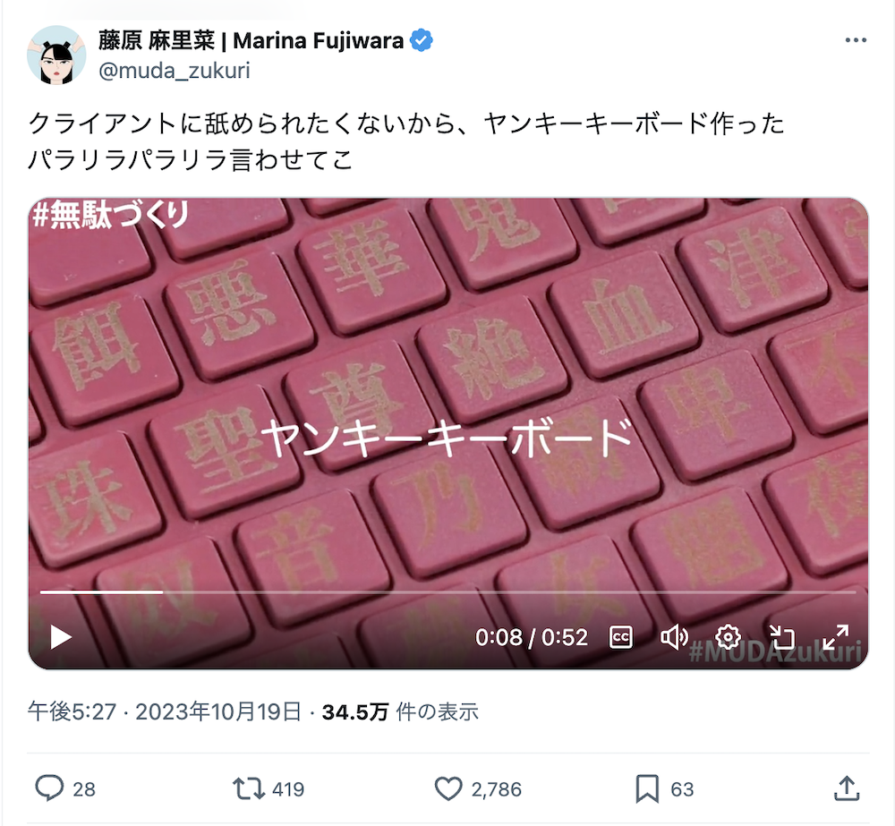Click the @muda_zukuri handle
The height and width of the screenshot is (826, 895).
175,71
